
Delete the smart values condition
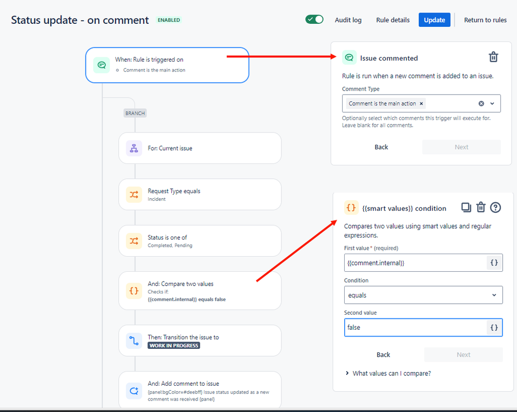(x=481, y=208)
